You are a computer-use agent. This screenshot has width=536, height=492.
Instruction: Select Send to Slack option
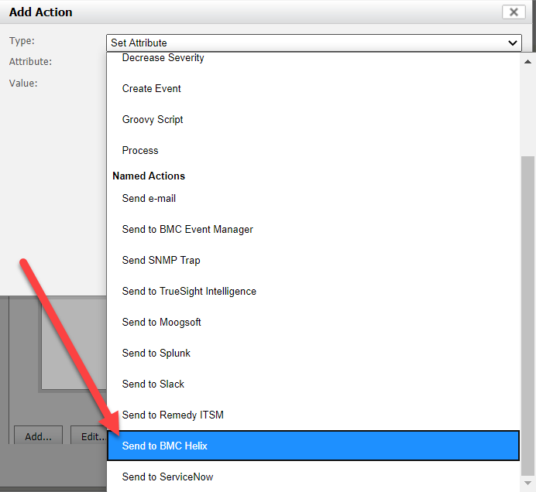click(313, 384)
